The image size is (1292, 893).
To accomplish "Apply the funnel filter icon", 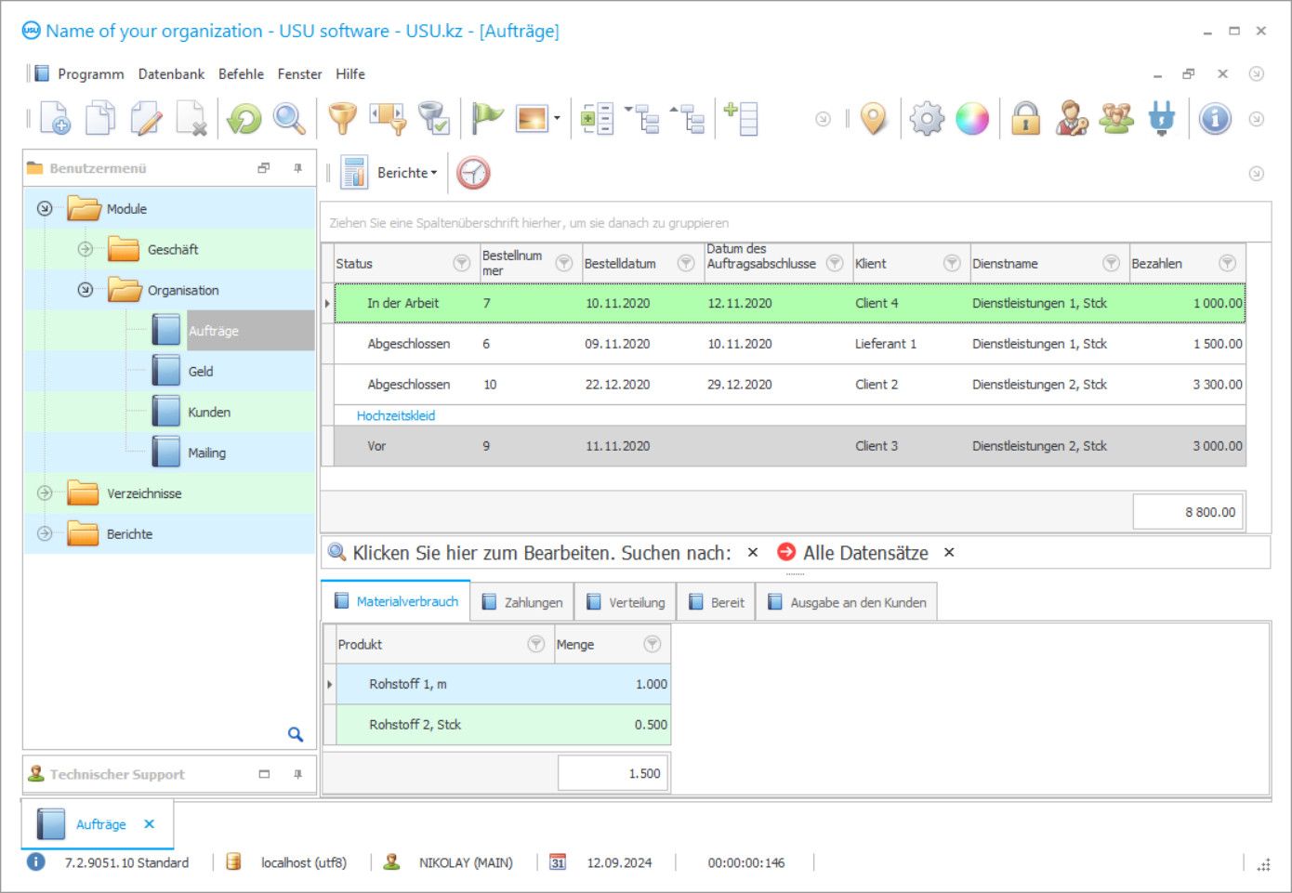I will pyautogui.click(x=342, y=118).
